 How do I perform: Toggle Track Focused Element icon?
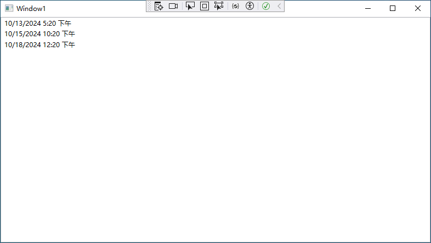219,6
